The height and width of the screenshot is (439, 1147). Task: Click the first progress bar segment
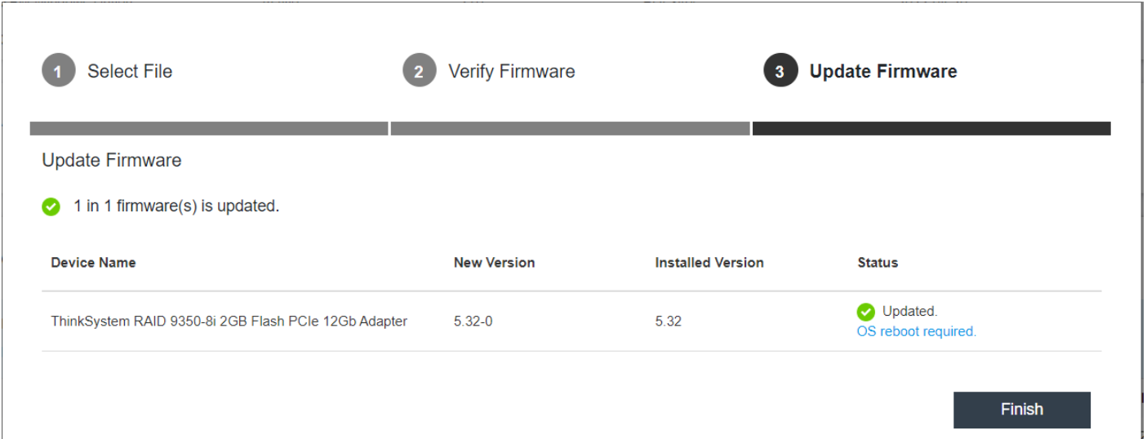click(x=209, y=129)
